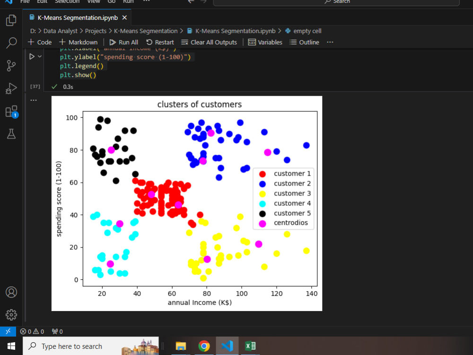Click the plt.ylabel spending score code line
This screenshot has width=473, height=355.
(x=125, y=57)
